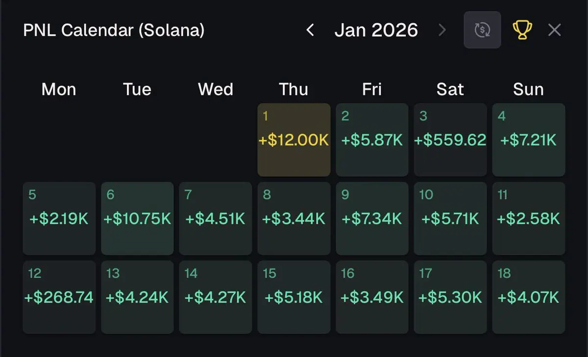Screen dimensions: 588x357
Task: Open day 3 with +$559.62
Action: click(x=450, y=140)
